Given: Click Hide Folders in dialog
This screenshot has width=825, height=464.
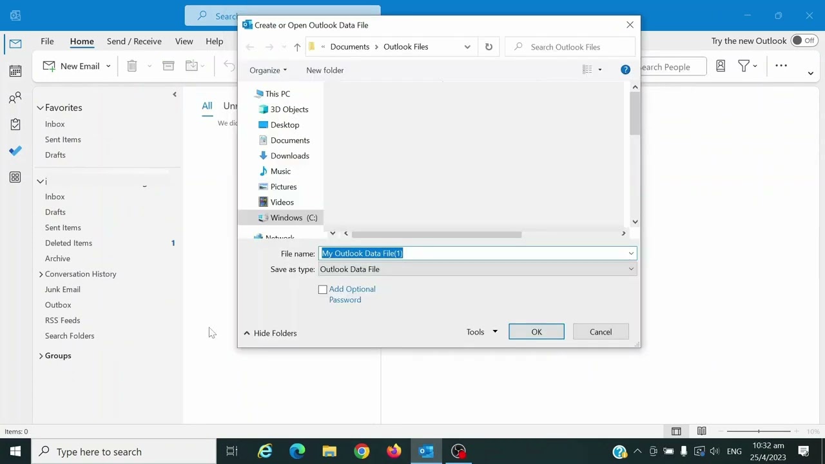Looking at the screenshot, I should click(x=270, y=333).
